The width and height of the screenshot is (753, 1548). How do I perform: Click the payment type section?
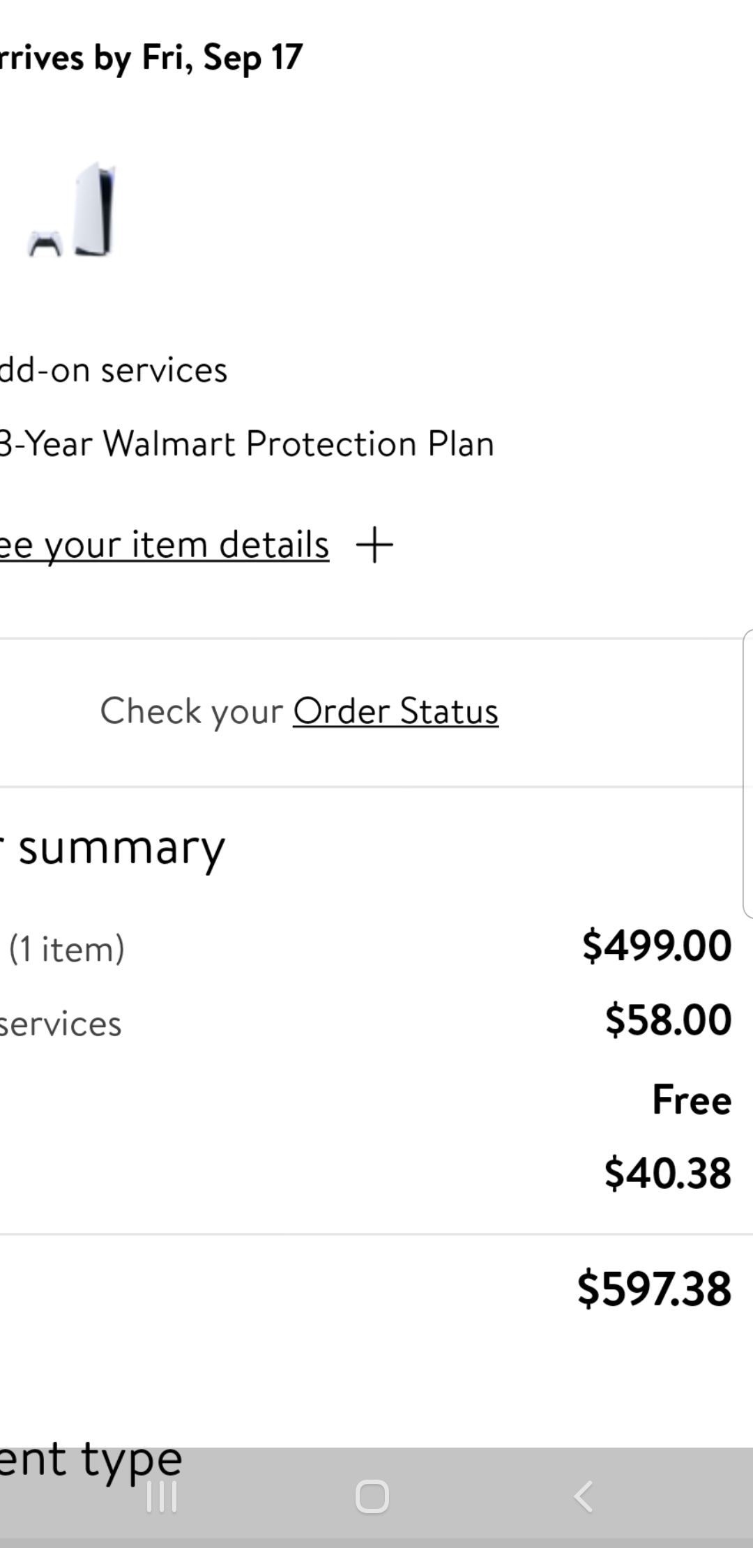(x=91, y=1457)
